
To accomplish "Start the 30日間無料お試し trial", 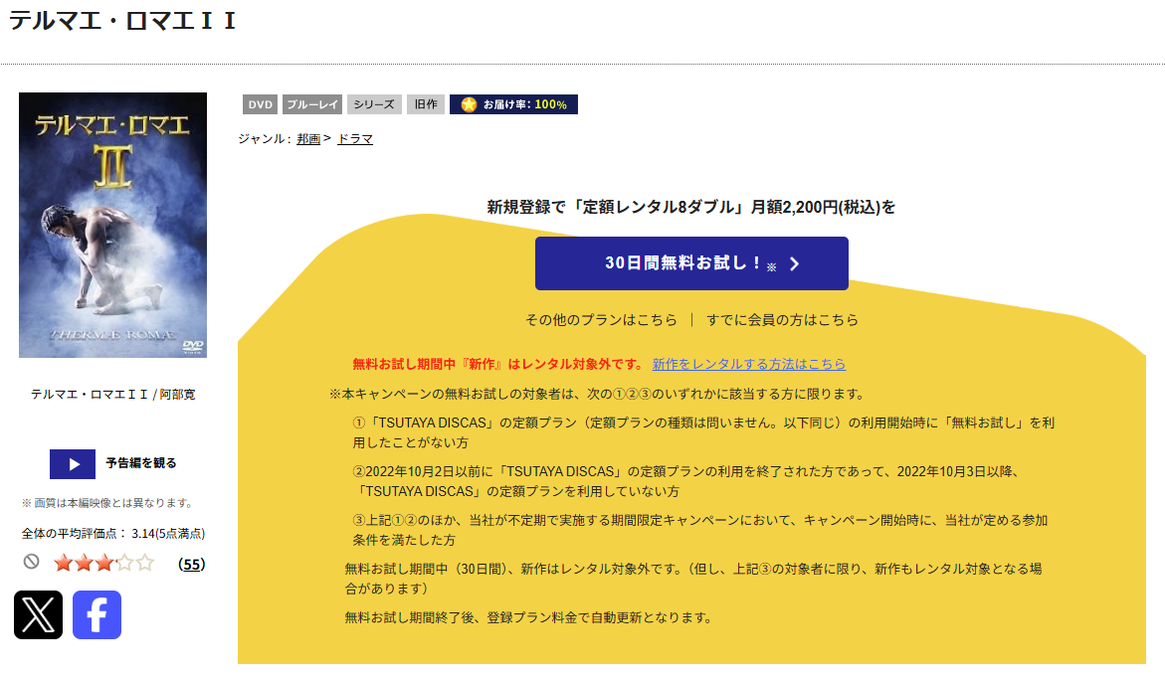I will (691, 263).
